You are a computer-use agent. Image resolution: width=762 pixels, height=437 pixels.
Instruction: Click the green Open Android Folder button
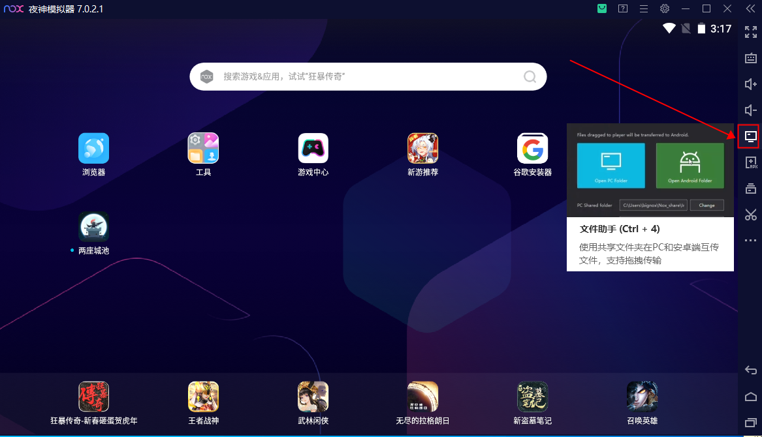[690, 165]
